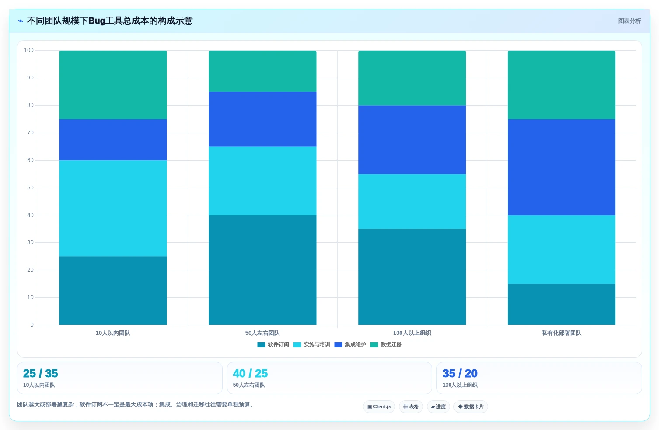Click the x-axis label 10人以内团队
This screenshot has height=430, width=659.
[x=113, y=333]
